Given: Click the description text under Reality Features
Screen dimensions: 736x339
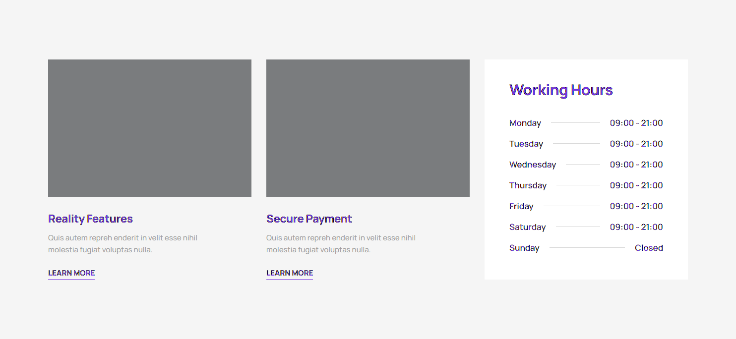Looking at the screenshot, I should point(123,244).
